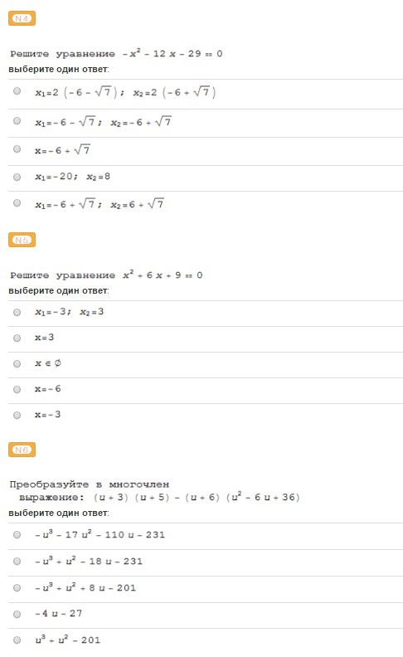Click the N4 question badge
Screen dimensions: 403x657
[x=22, y=18]
